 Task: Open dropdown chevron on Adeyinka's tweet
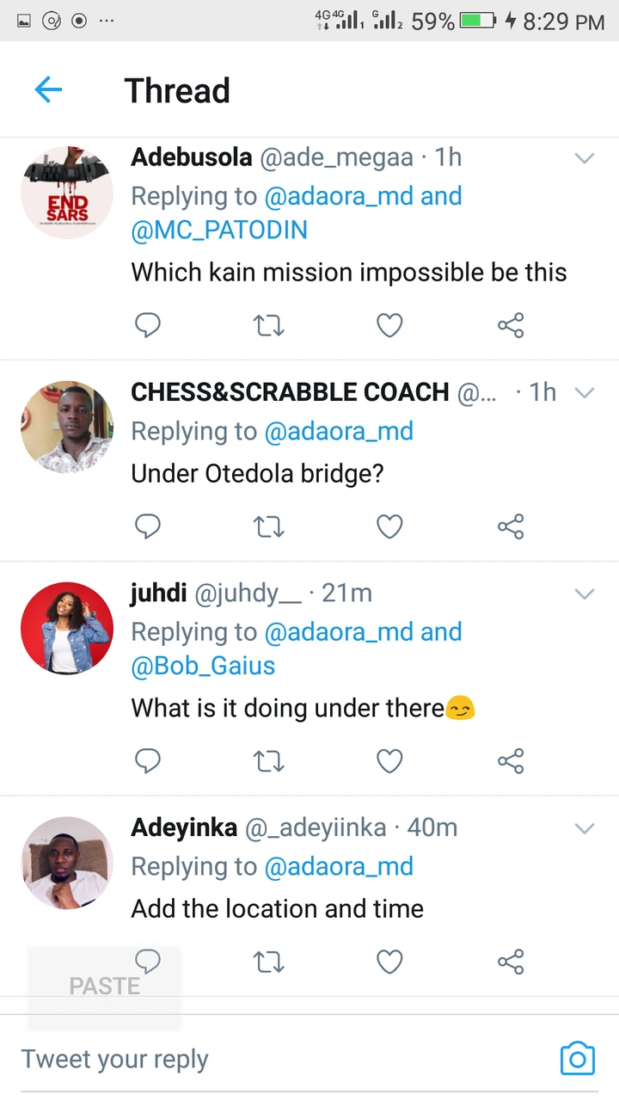coord(585,828)
